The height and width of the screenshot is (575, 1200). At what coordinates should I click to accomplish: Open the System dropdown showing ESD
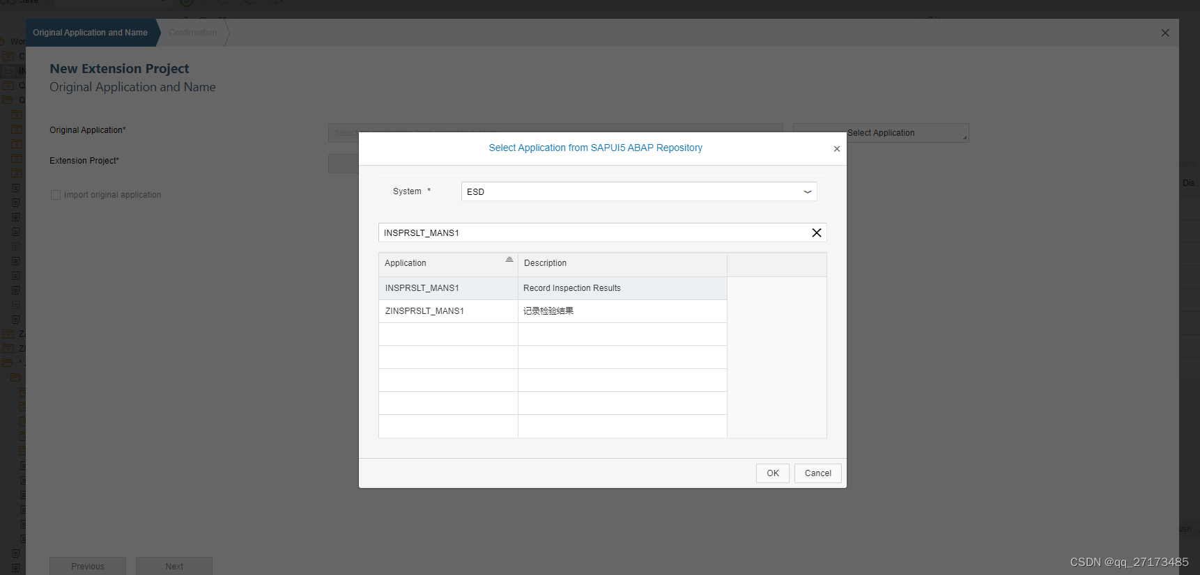(x=808, y=191)
